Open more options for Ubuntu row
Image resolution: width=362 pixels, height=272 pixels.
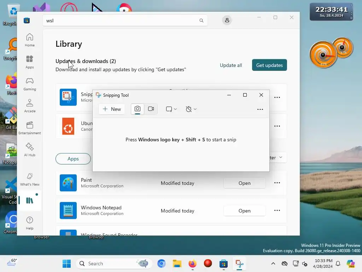277,126
